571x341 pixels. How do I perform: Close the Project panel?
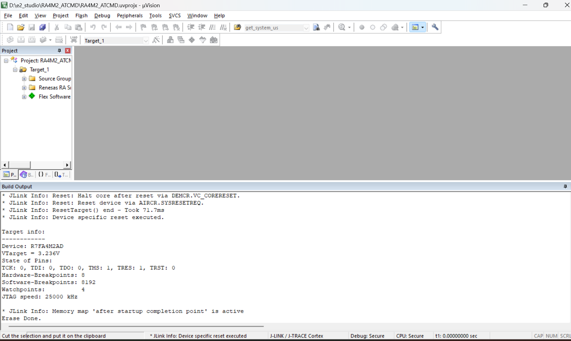click(x=68, y=51)
